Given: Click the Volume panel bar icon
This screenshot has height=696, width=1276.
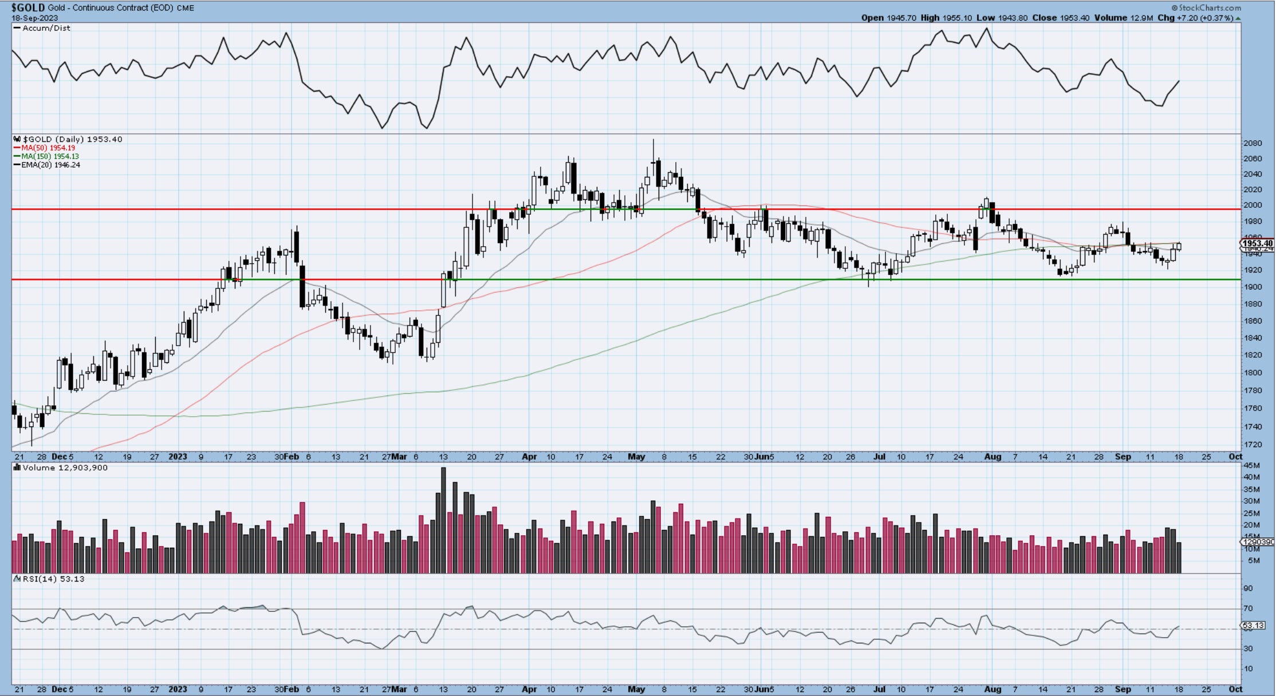Looking at the screenshot, I should click(x=17, y=468).
